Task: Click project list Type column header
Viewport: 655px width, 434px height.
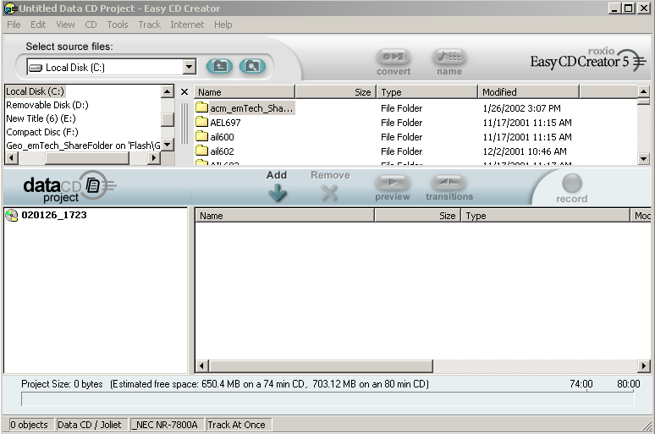Action: tap(545, 216)
